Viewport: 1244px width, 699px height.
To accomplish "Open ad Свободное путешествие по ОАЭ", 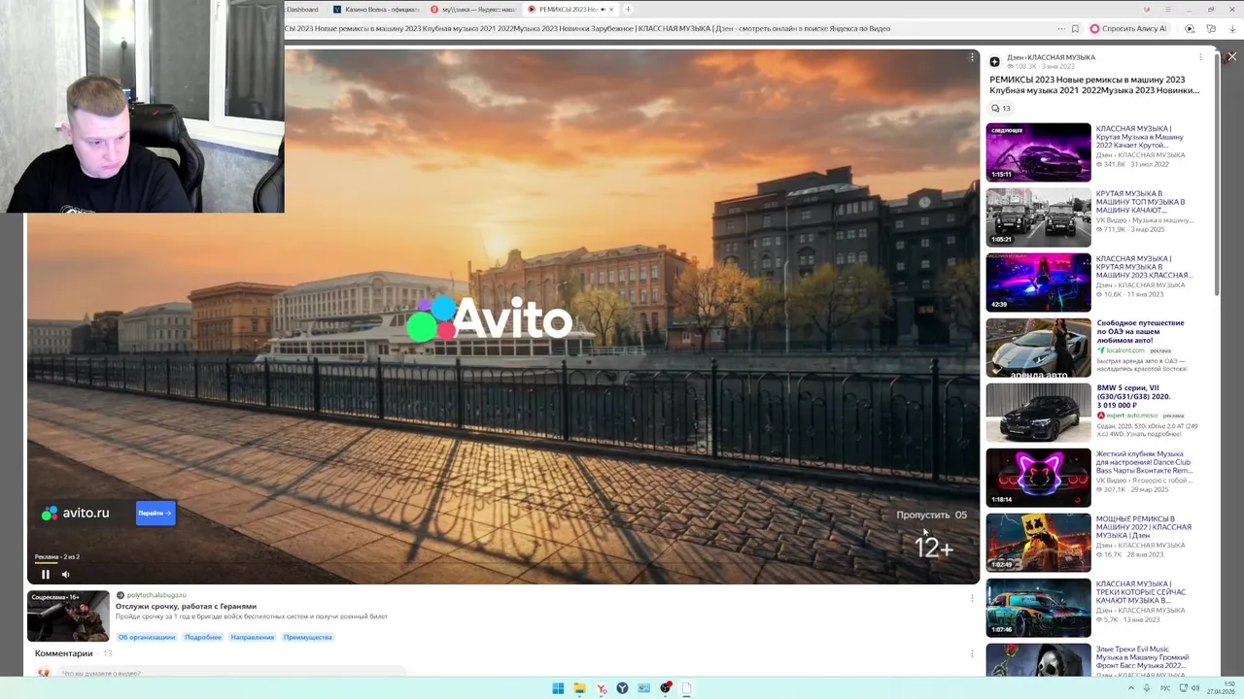I will (x=1141, y=331).
